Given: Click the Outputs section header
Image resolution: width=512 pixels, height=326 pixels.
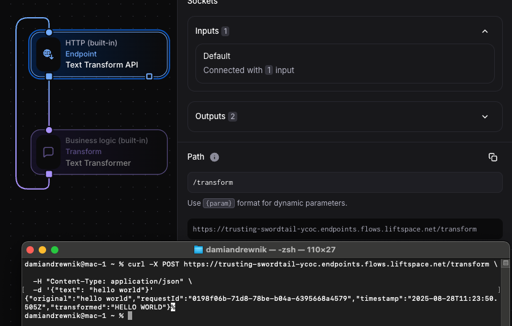Looking at the screenshot, I should pos(345,117).
